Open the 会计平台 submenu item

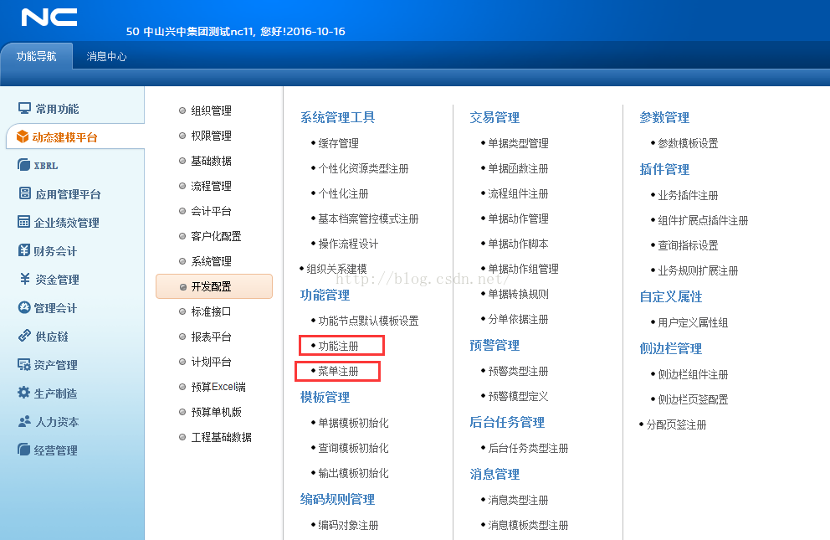(x=211, y=211)
